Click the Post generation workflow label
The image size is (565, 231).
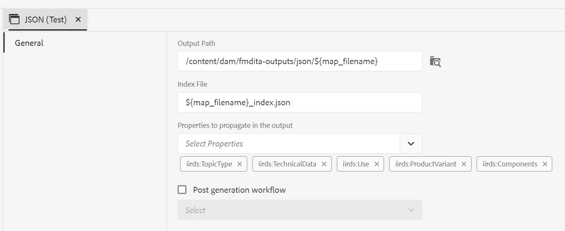coord(239,190)
